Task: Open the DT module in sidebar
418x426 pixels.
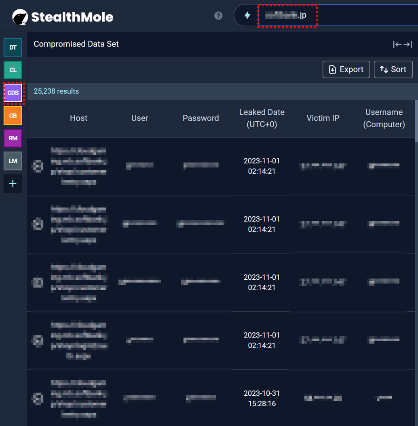Action: [x=13, y=48]
